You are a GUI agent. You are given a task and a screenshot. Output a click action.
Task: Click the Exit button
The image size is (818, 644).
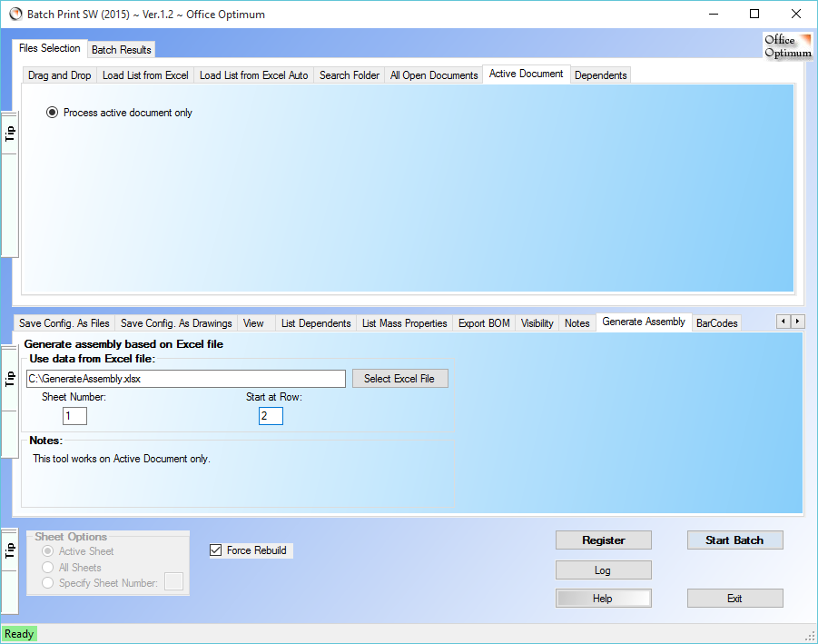pos(734,599)
